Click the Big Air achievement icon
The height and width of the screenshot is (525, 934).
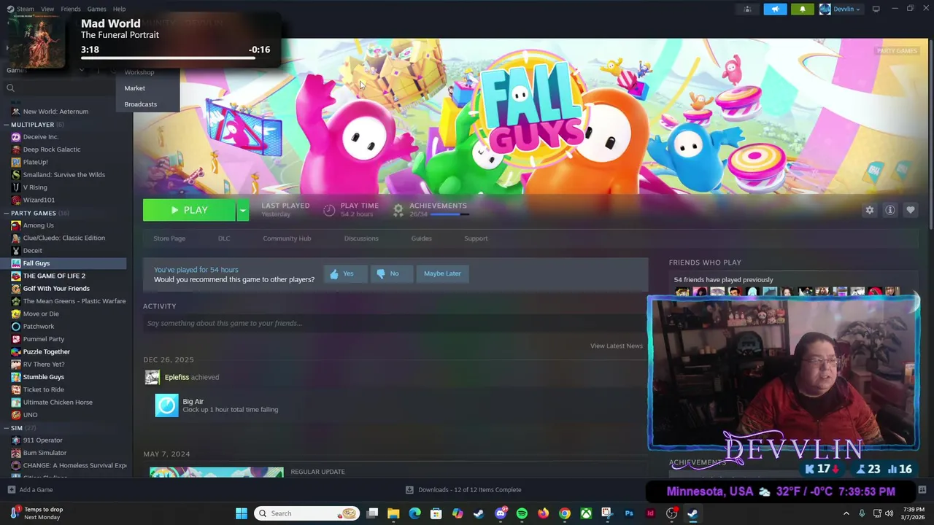tap(166, 405)
